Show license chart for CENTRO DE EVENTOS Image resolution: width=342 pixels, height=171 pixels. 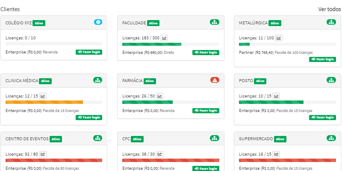coord(43,154)
